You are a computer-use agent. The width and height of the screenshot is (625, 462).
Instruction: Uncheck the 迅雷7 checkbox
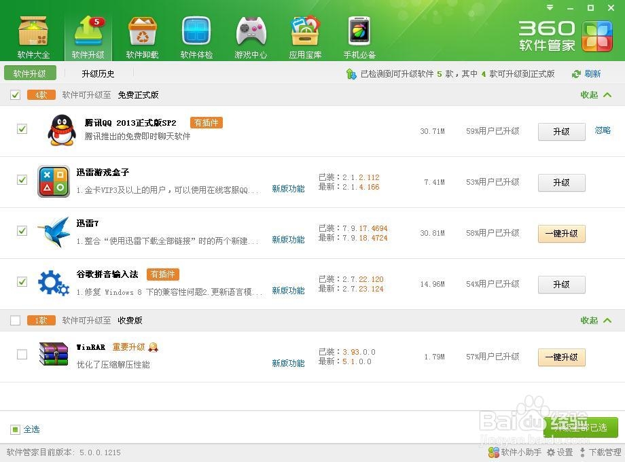click(22, 231)
